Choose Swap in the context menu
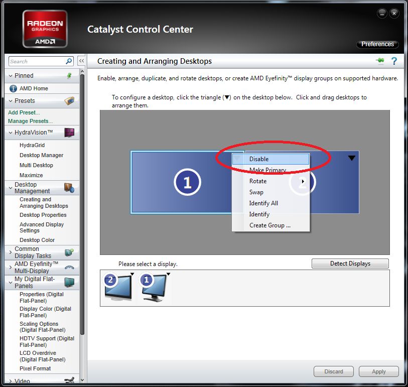The width and height of the screenshot is (408, 387). click(x=270, y=192)
